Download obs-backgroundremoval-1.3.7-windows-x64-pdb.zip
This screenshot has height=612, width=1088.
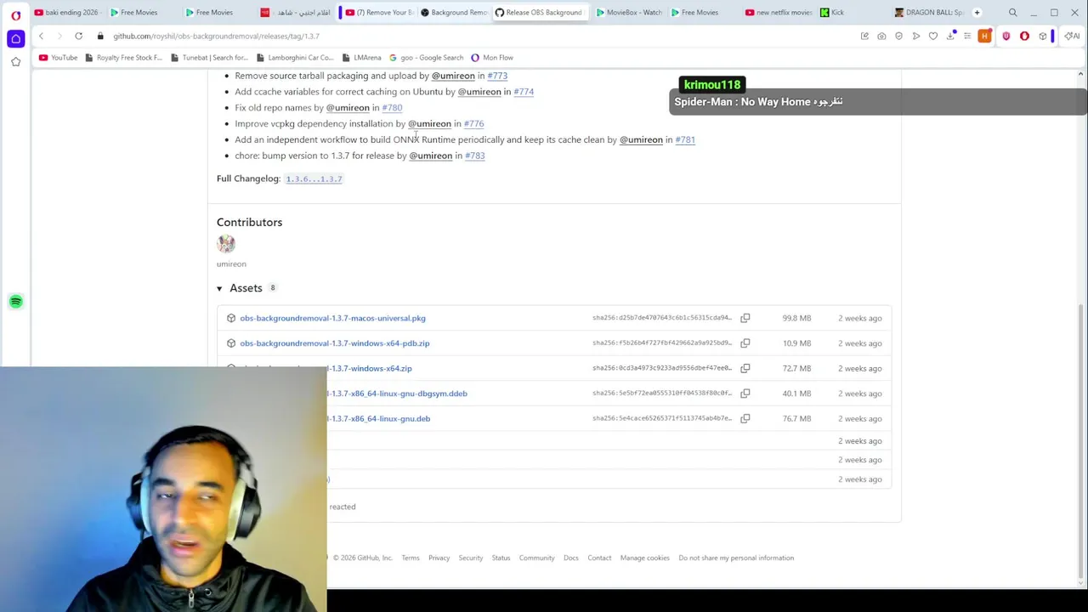click(x=334, y=343)
